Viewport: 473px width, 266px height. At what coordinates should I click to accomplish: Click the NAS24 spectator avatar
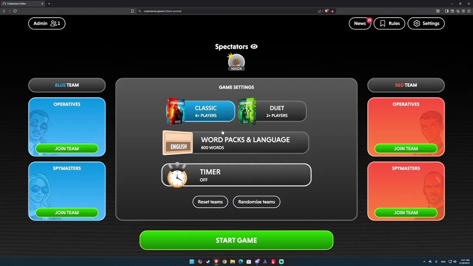click(236, 62)
